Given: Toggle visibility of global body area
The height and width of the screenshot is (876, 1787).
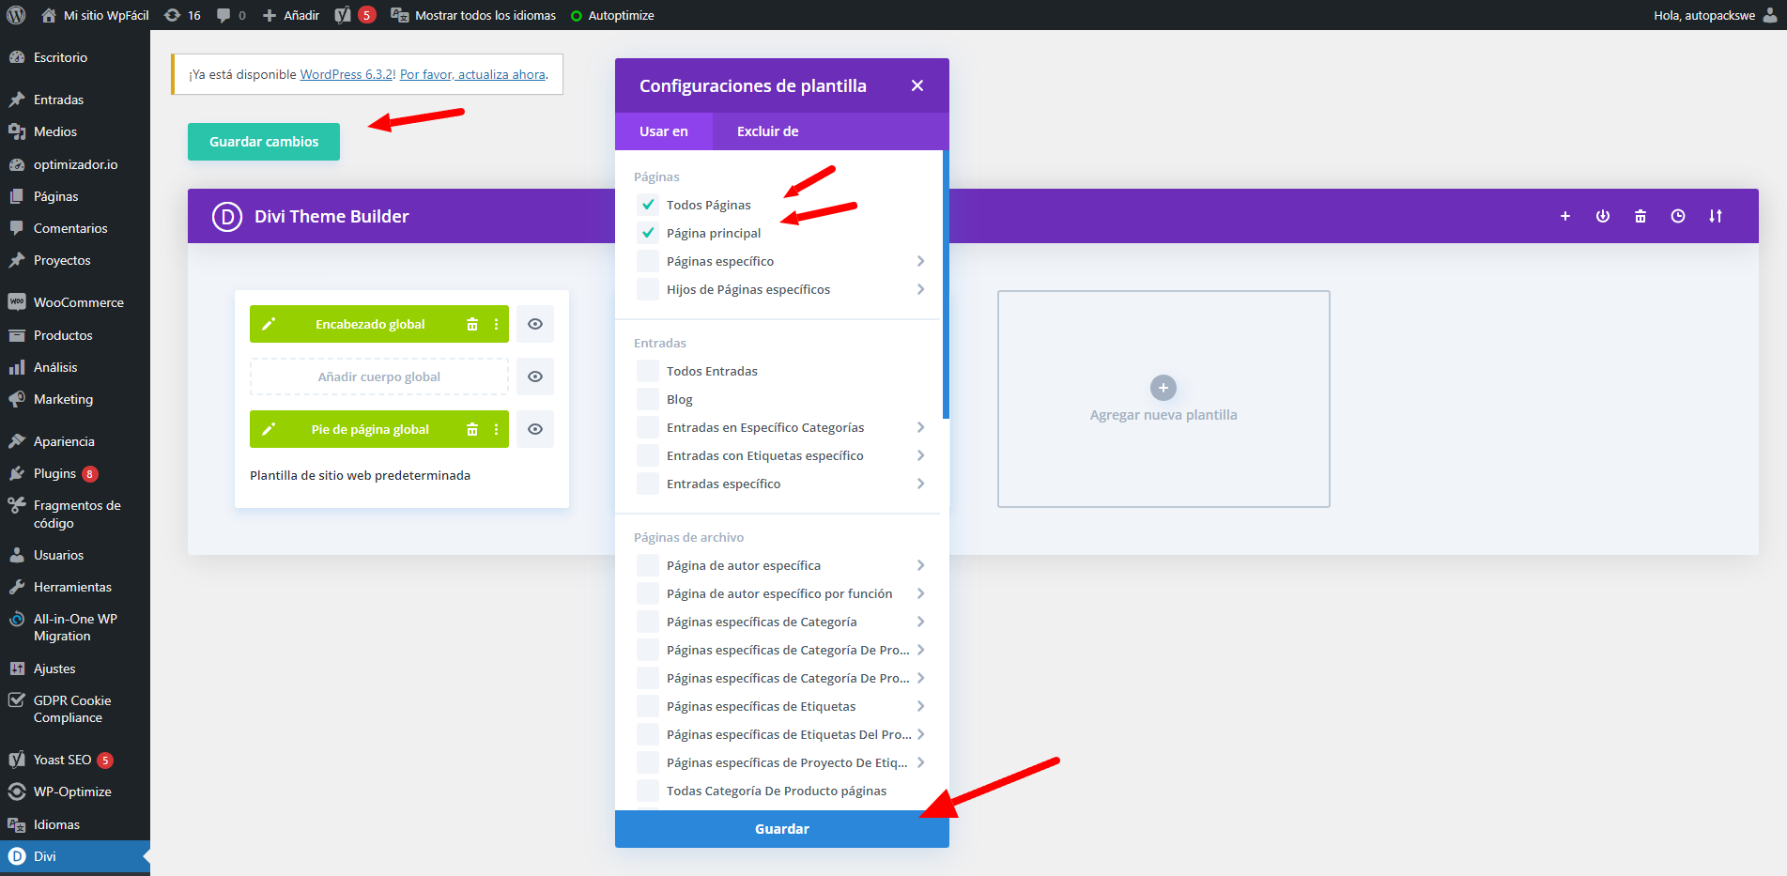Looking at the screenshot, I should [x=535, y=377].
